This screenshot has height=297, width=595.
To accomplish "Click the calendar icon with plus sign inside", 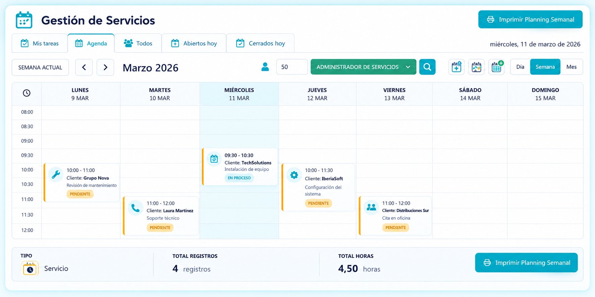I will [456, 67].
